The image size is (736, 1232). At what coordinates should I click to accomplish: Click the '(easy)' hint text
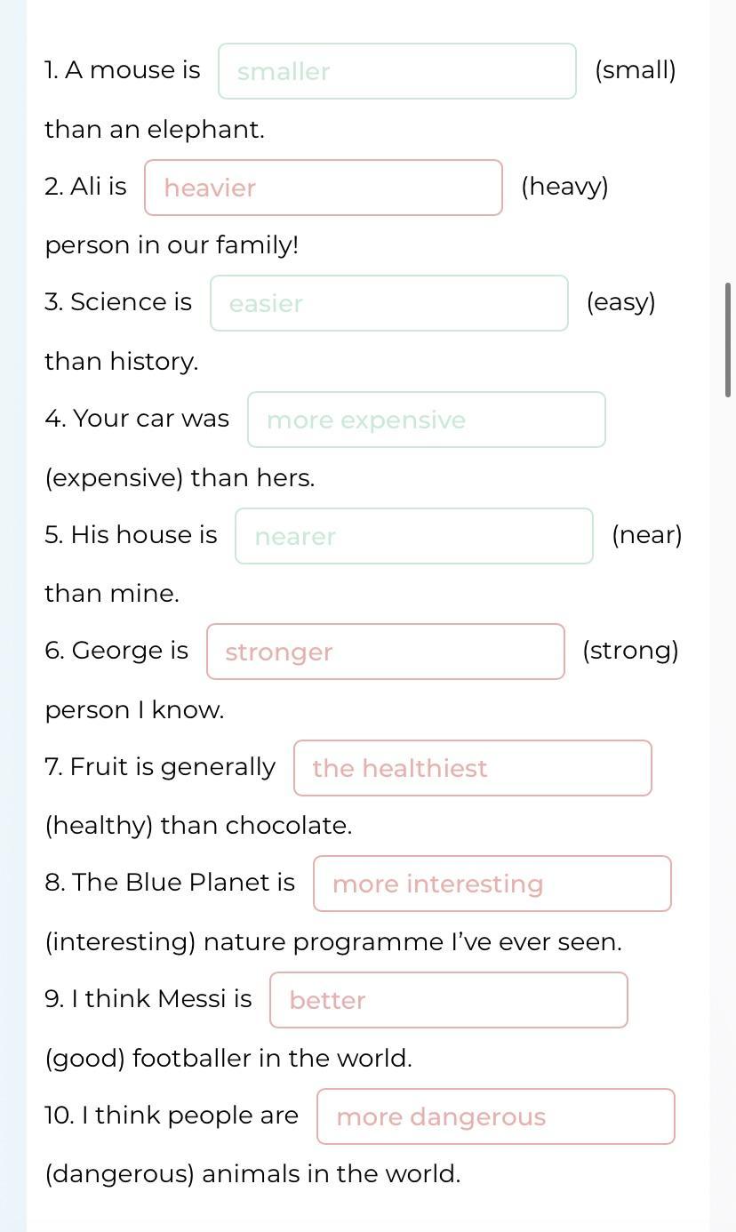[621, 302]
